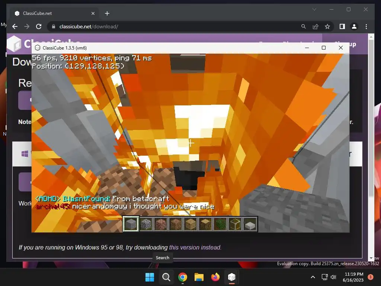
Task: Click scrollbar down arrow in Chrome
Action: tap(371, 258)
